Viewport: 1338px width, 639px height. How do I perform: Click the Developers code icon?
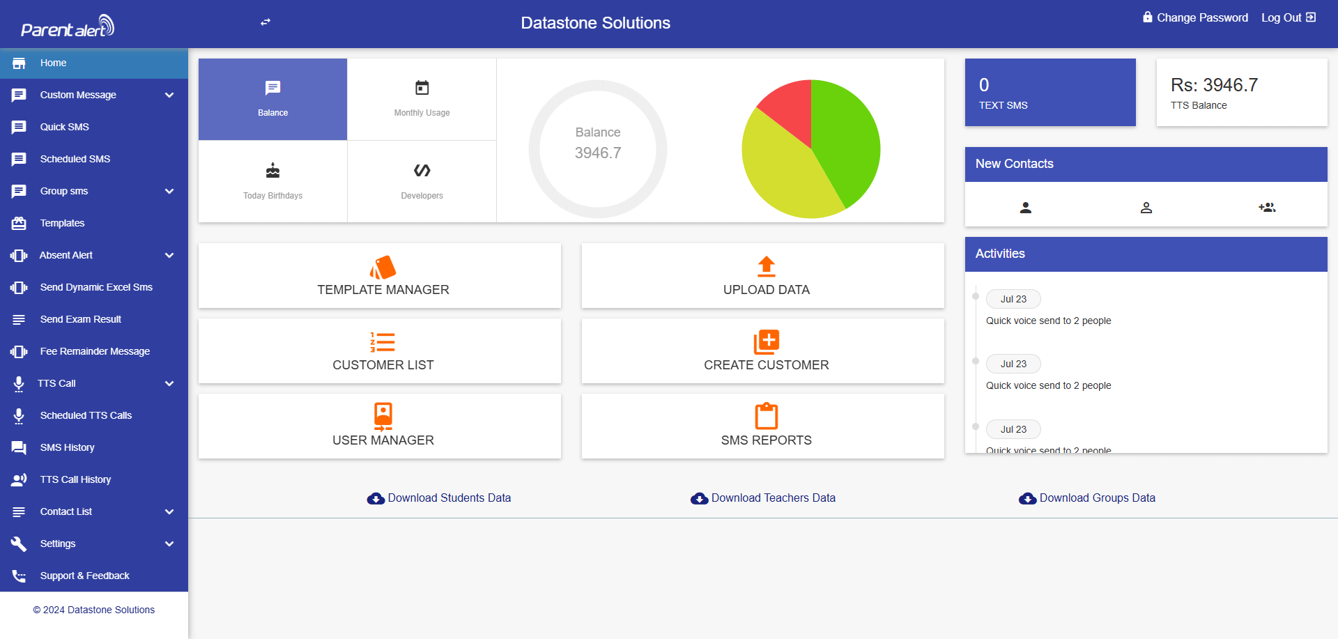pyautogui.click(x=422, y=170)
